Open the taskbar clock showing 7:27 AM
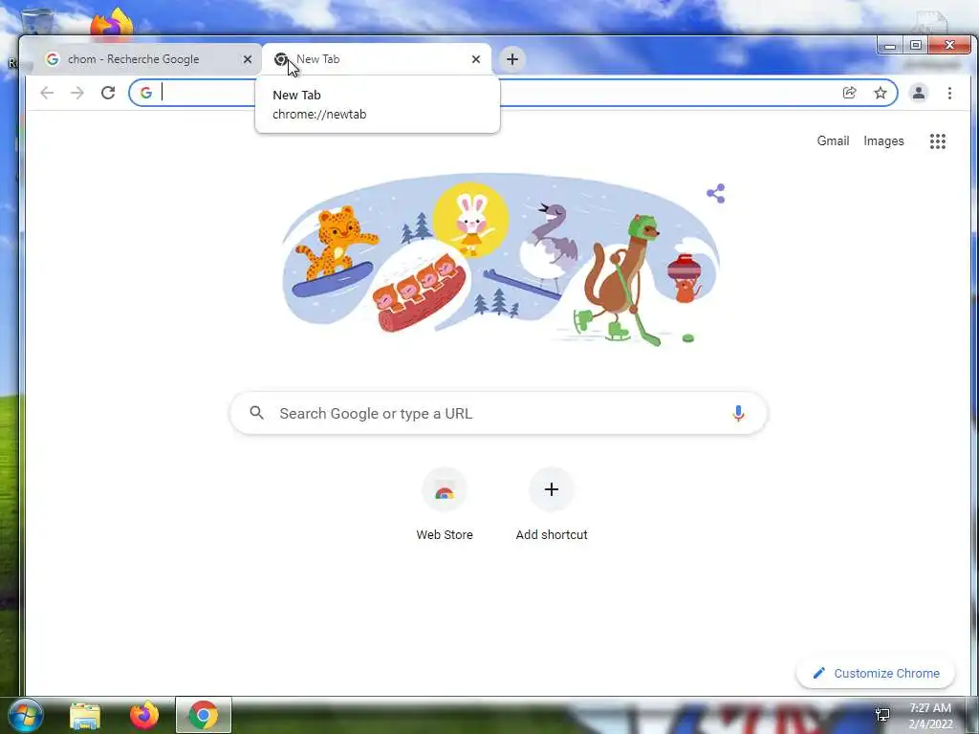Viewport: 979px width, 734px height. click(930, 716)
